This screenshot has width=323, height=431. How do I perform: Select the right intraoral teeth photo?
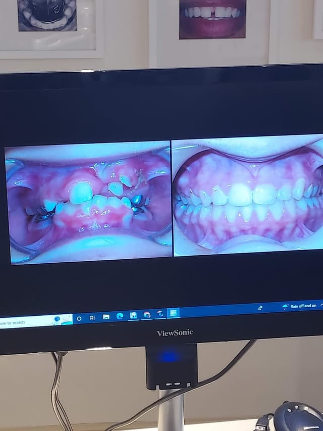coord(248,195)
